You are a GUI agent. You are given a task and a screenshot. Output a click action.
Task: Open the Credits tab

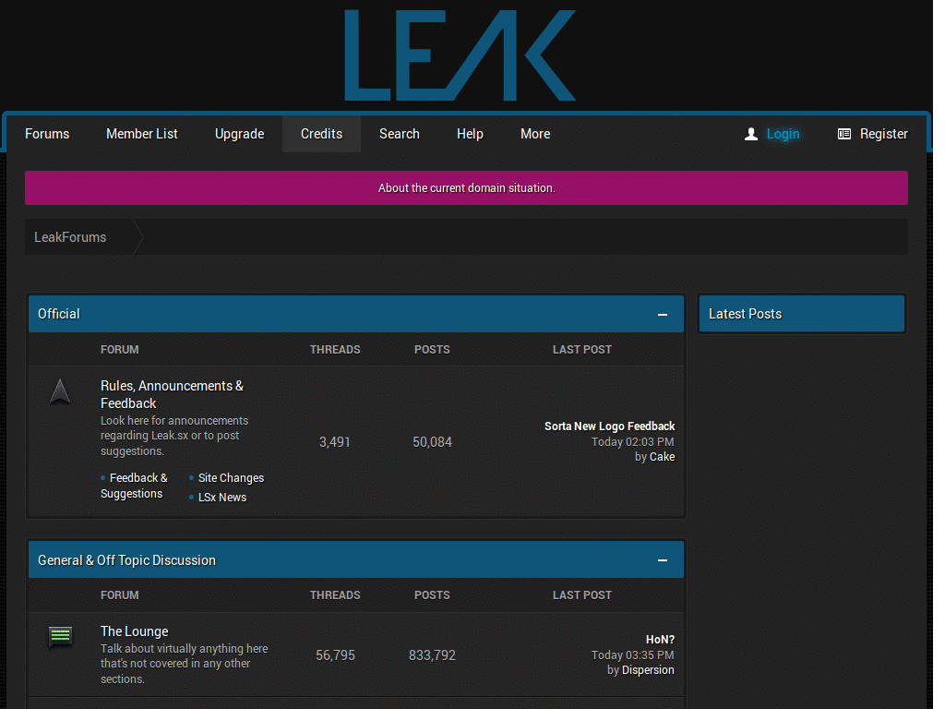point(321,134)
